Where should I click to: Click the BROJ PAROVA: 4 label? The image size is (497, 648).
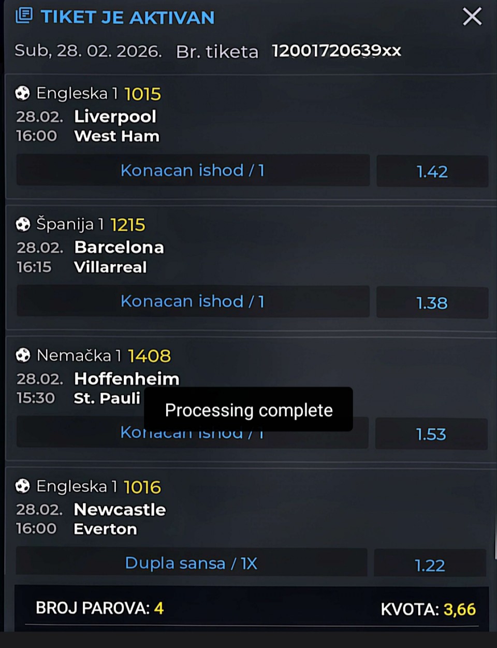[99, 608]
